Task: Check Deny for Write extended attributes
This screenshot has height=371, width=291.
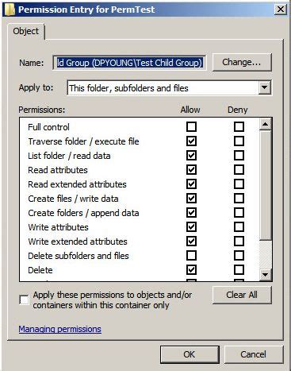Action: [239, 242]
